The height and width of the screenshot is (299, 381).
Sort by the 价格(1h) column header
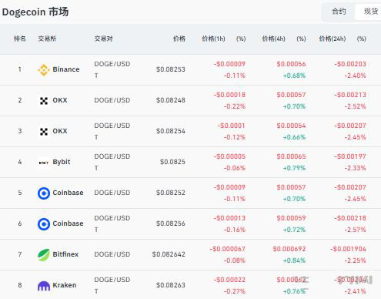[x=213, y=39]
